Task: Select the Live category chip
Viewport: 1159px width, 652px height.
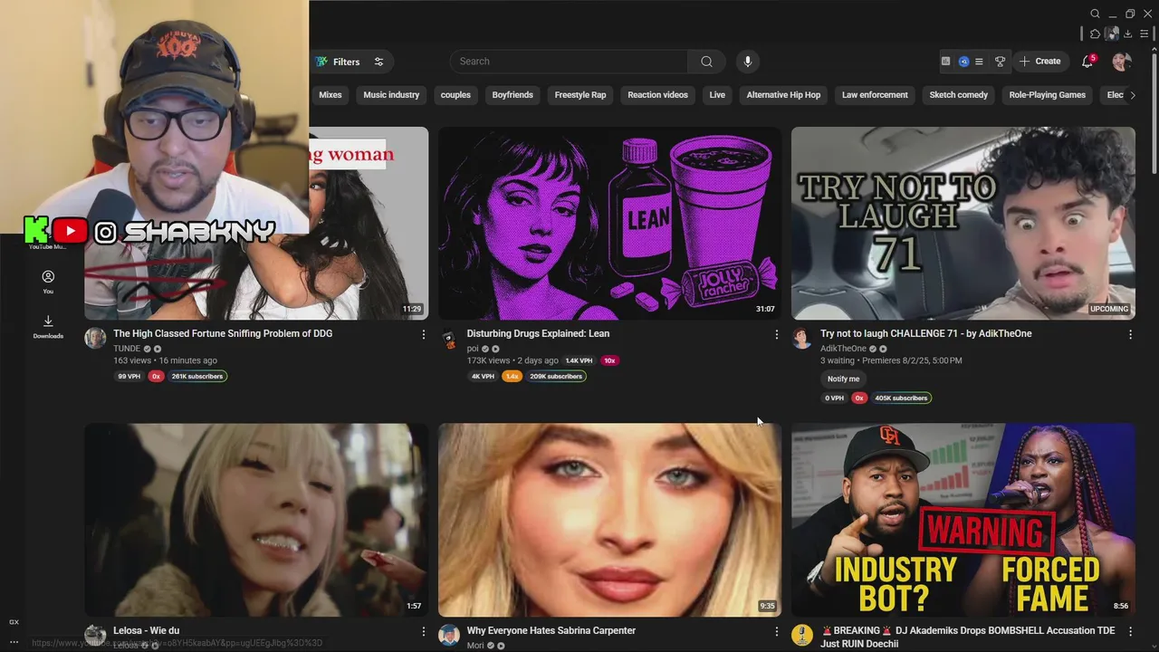Action: pyautogui.click(x=717, y=95)
